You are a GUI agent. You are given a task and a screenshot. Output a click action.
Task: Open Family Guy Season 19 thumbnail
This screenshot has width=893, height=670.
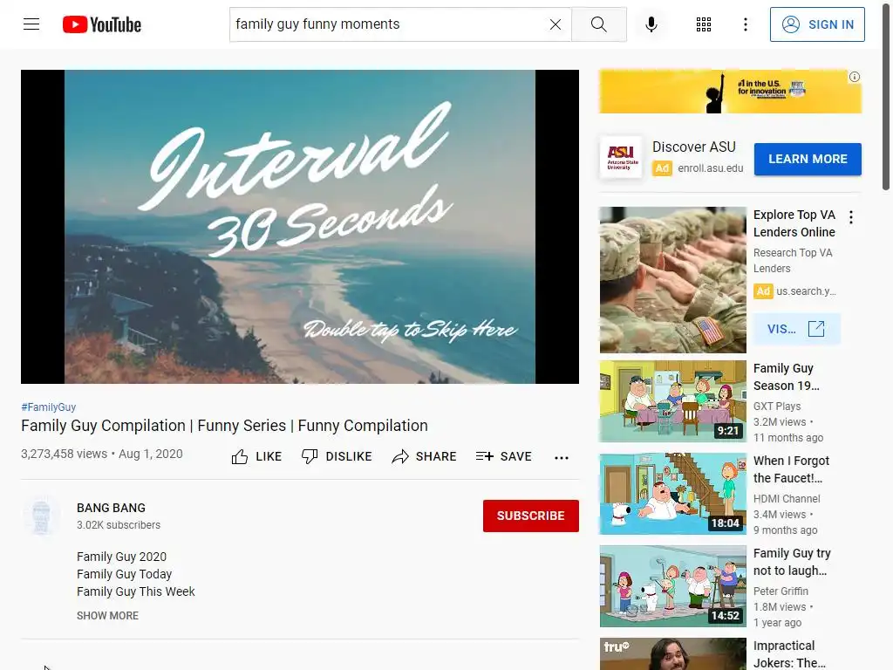(x=672, y=401)
